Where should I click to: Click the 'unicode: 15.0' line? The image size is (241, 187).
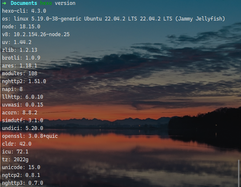point(21,167)
